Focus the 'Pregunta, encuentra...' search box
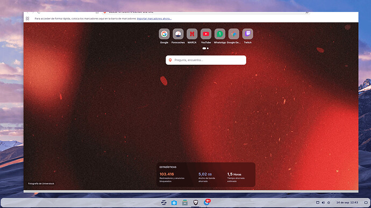 (x=206, y=60)
